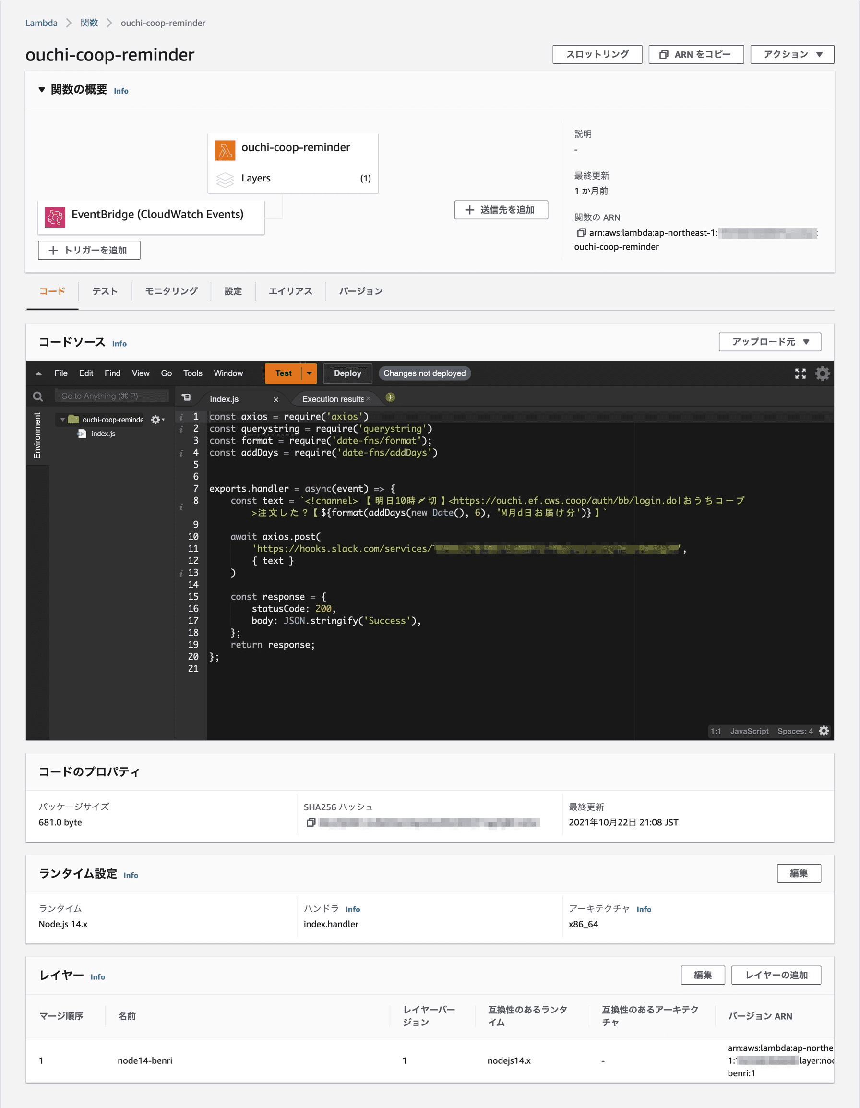The height and width of the screenshot is (1108, 860).
Task: Click the Lambda function icon in the overview
Action: (225, 151)
